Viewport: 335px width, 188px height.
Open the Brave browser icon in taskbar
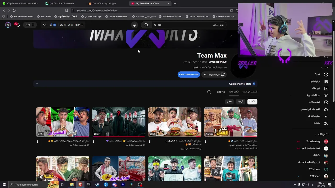80,185
